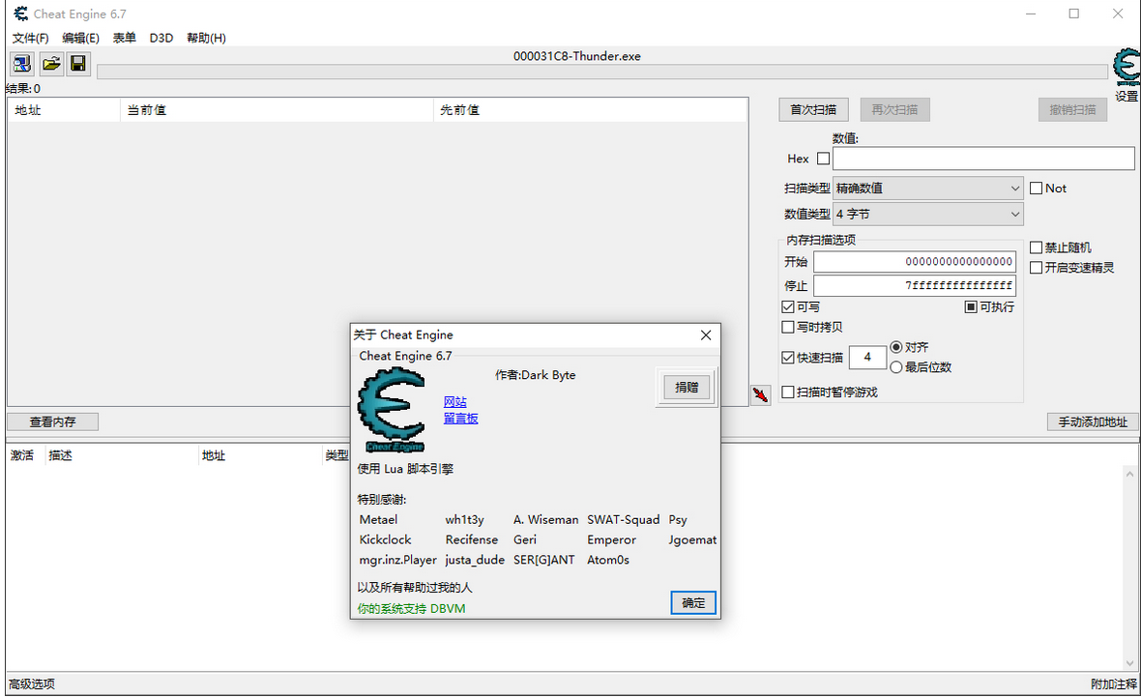Open the 扫描类型 dropdown
The image size is (1141, 697).
[x=928, y=189]
